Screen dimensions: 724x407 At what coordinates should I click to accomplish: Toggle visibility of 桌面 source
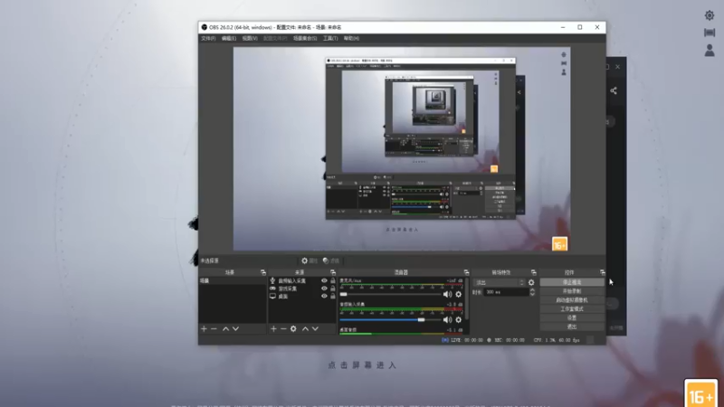pyautogui.click(x=324, y=297)
